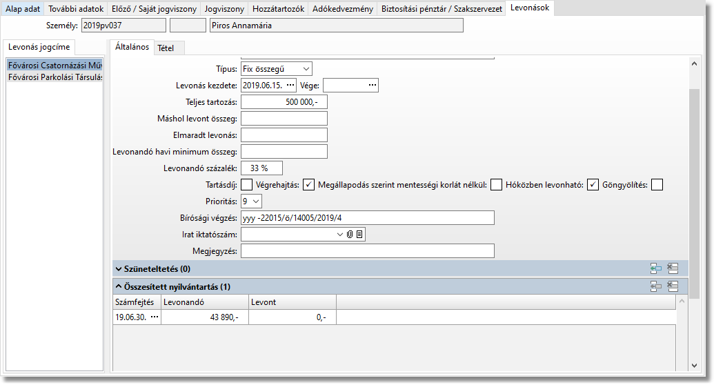714x385 pixels.
Task: Click the Levont cell 0,-
Action: tap(292, 317)
